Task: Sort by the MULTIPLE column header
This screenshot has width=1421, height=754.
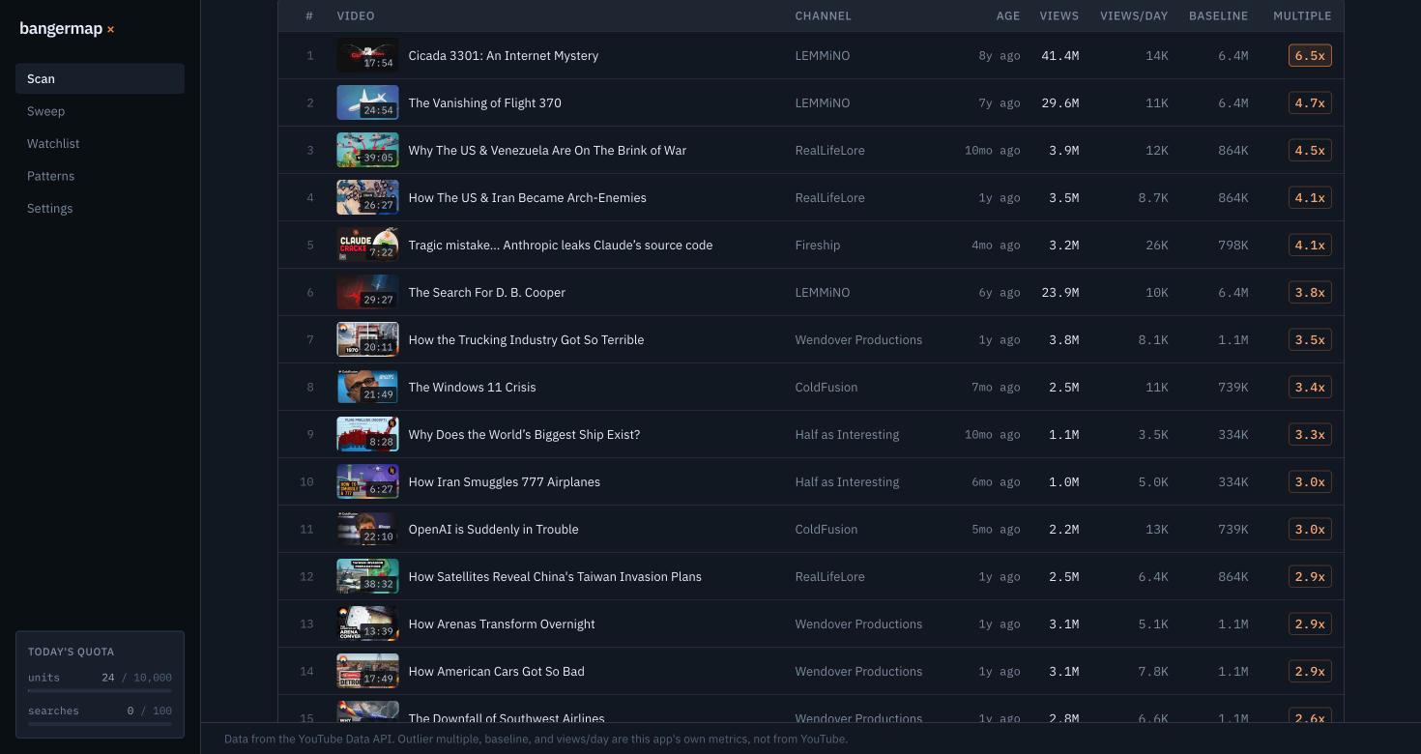Action: (1302, 15)
